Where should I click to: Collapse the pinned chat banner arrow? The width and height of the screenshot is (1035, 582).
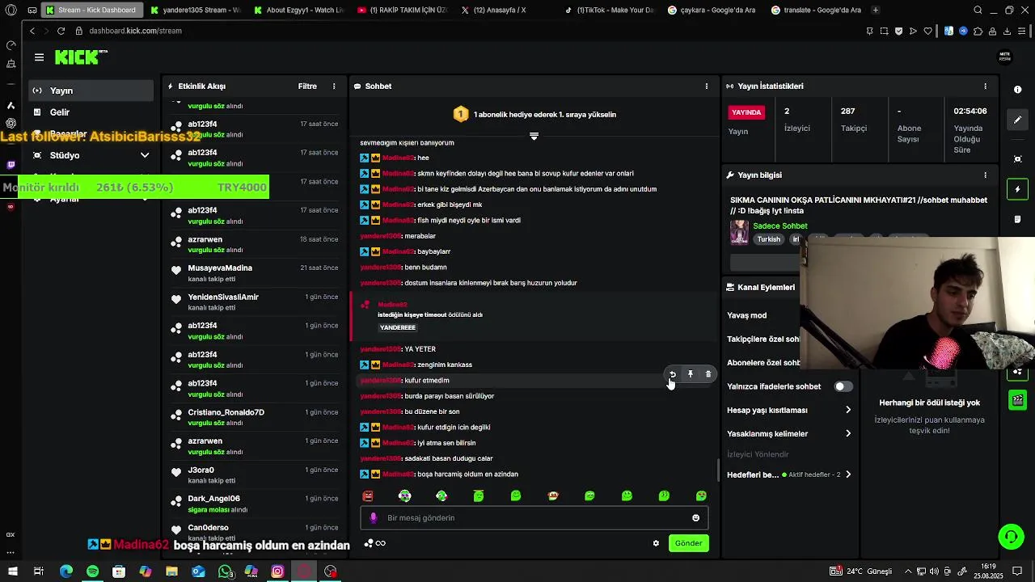(x=534, y=136)
